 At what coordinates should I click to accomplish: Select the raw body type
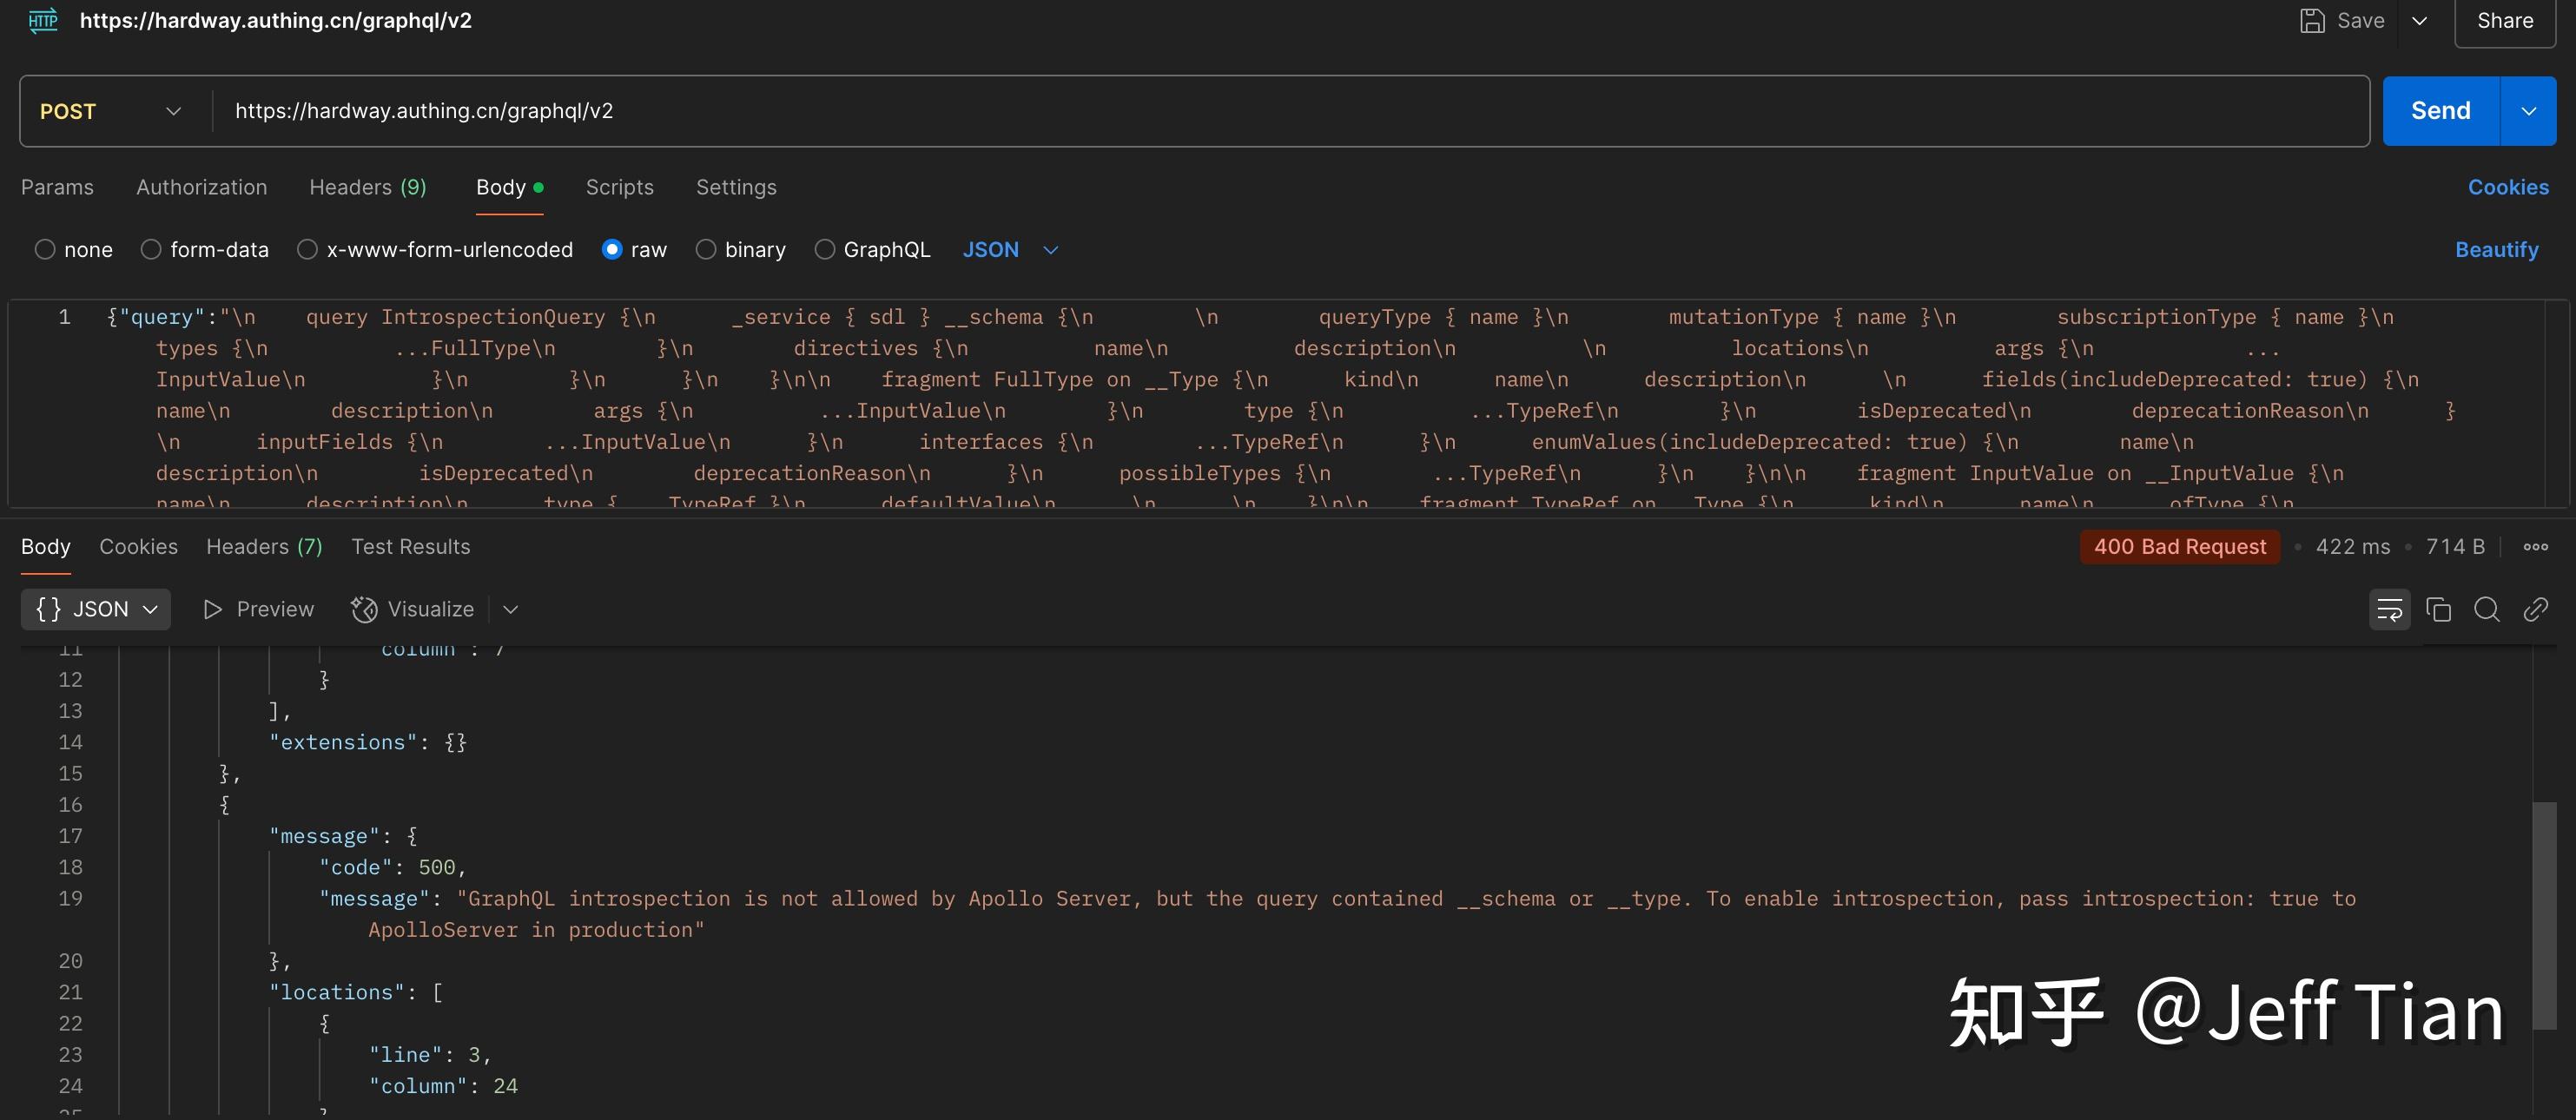point(611,250)
